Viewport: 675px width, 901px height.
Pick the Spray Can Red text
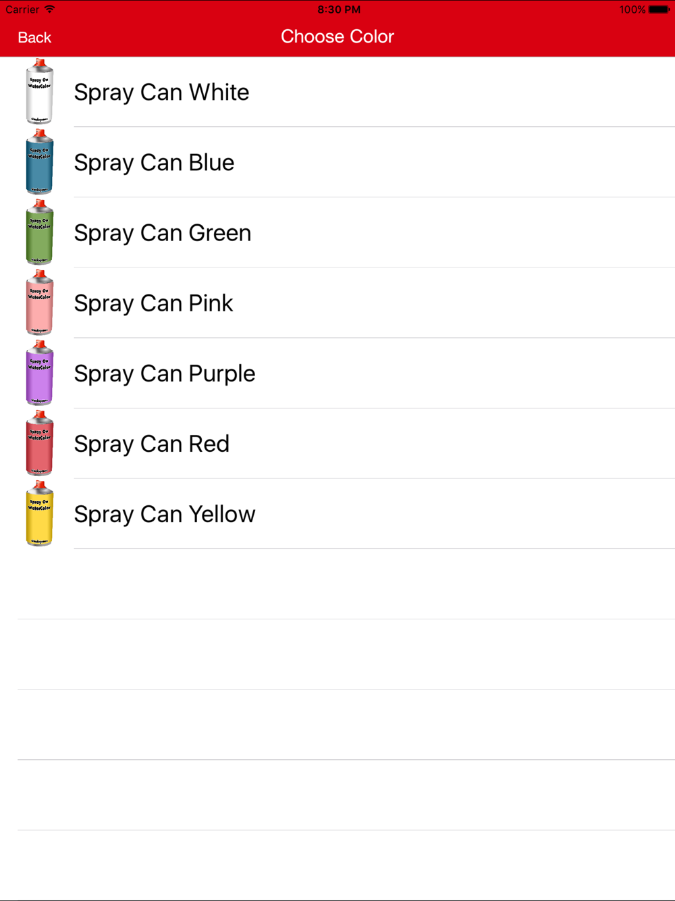click(152, 444)
